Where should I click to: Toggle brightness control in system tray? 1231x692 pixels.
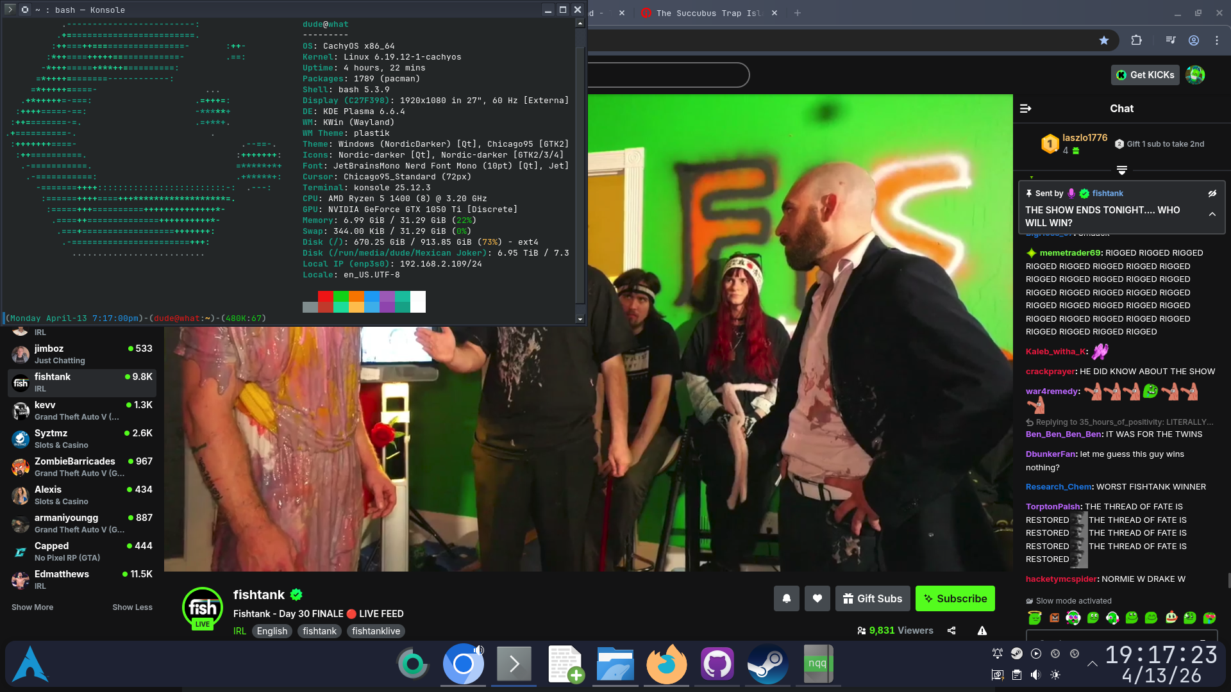click(x=1055, y=675)
